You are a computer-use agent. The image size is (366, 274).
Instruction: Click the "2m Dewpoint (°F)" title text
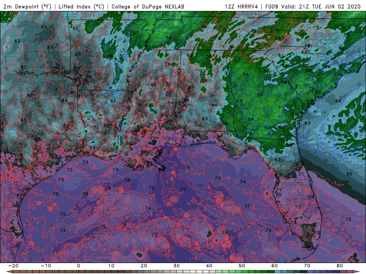(27, 6)
